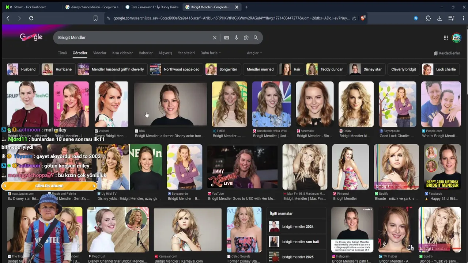468x263 pixels.
Task: Search by image with Google Lens
Action: (x=246, y=38)
